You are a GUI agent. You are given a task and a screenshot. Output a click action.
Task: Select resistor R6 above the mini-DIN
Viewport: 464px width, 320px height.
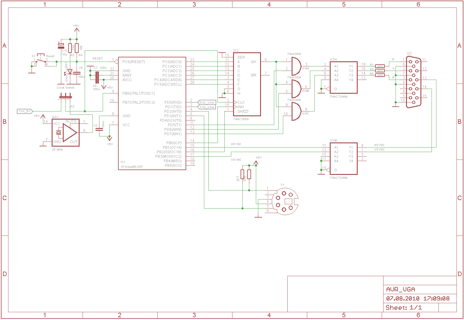249,174
